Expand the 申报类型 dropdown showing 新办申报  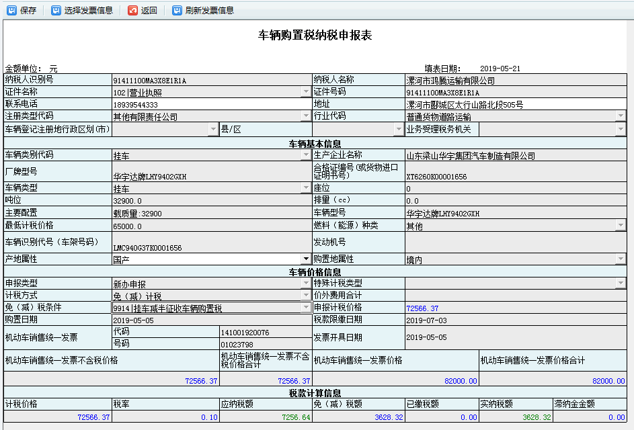[x=305, y=283]
